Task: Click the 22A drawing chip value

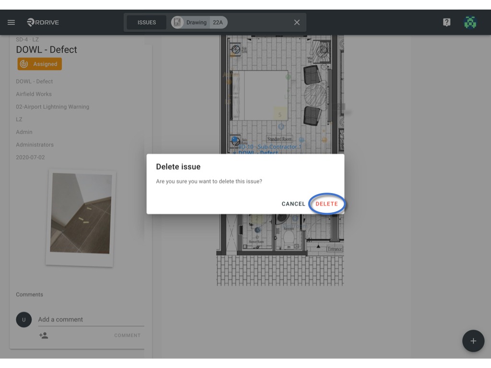Action: pyautogui.click(x=218, y=22)
